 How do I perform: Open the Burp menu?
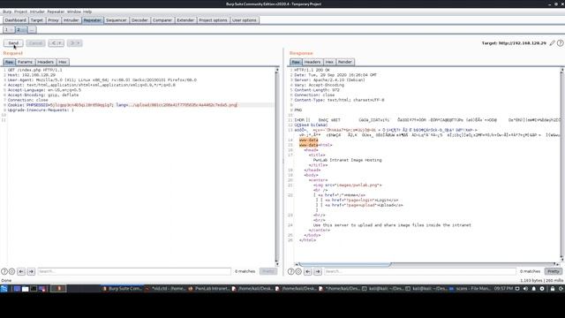(x=7, y=11)
